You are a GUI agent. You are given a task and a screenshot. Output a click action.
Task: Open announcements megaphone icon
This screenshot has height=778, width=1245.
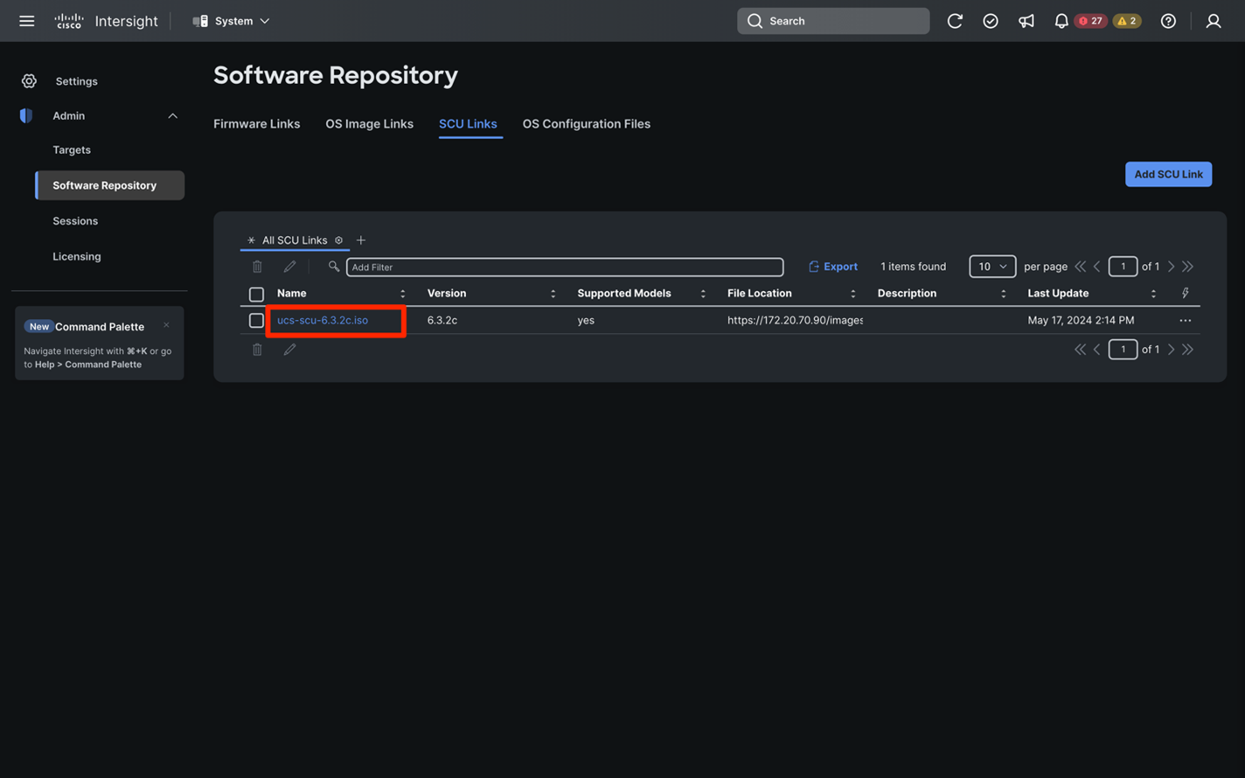1026,21
